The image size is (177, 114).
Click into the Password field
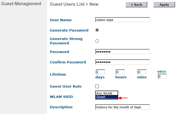coord(123,52)
